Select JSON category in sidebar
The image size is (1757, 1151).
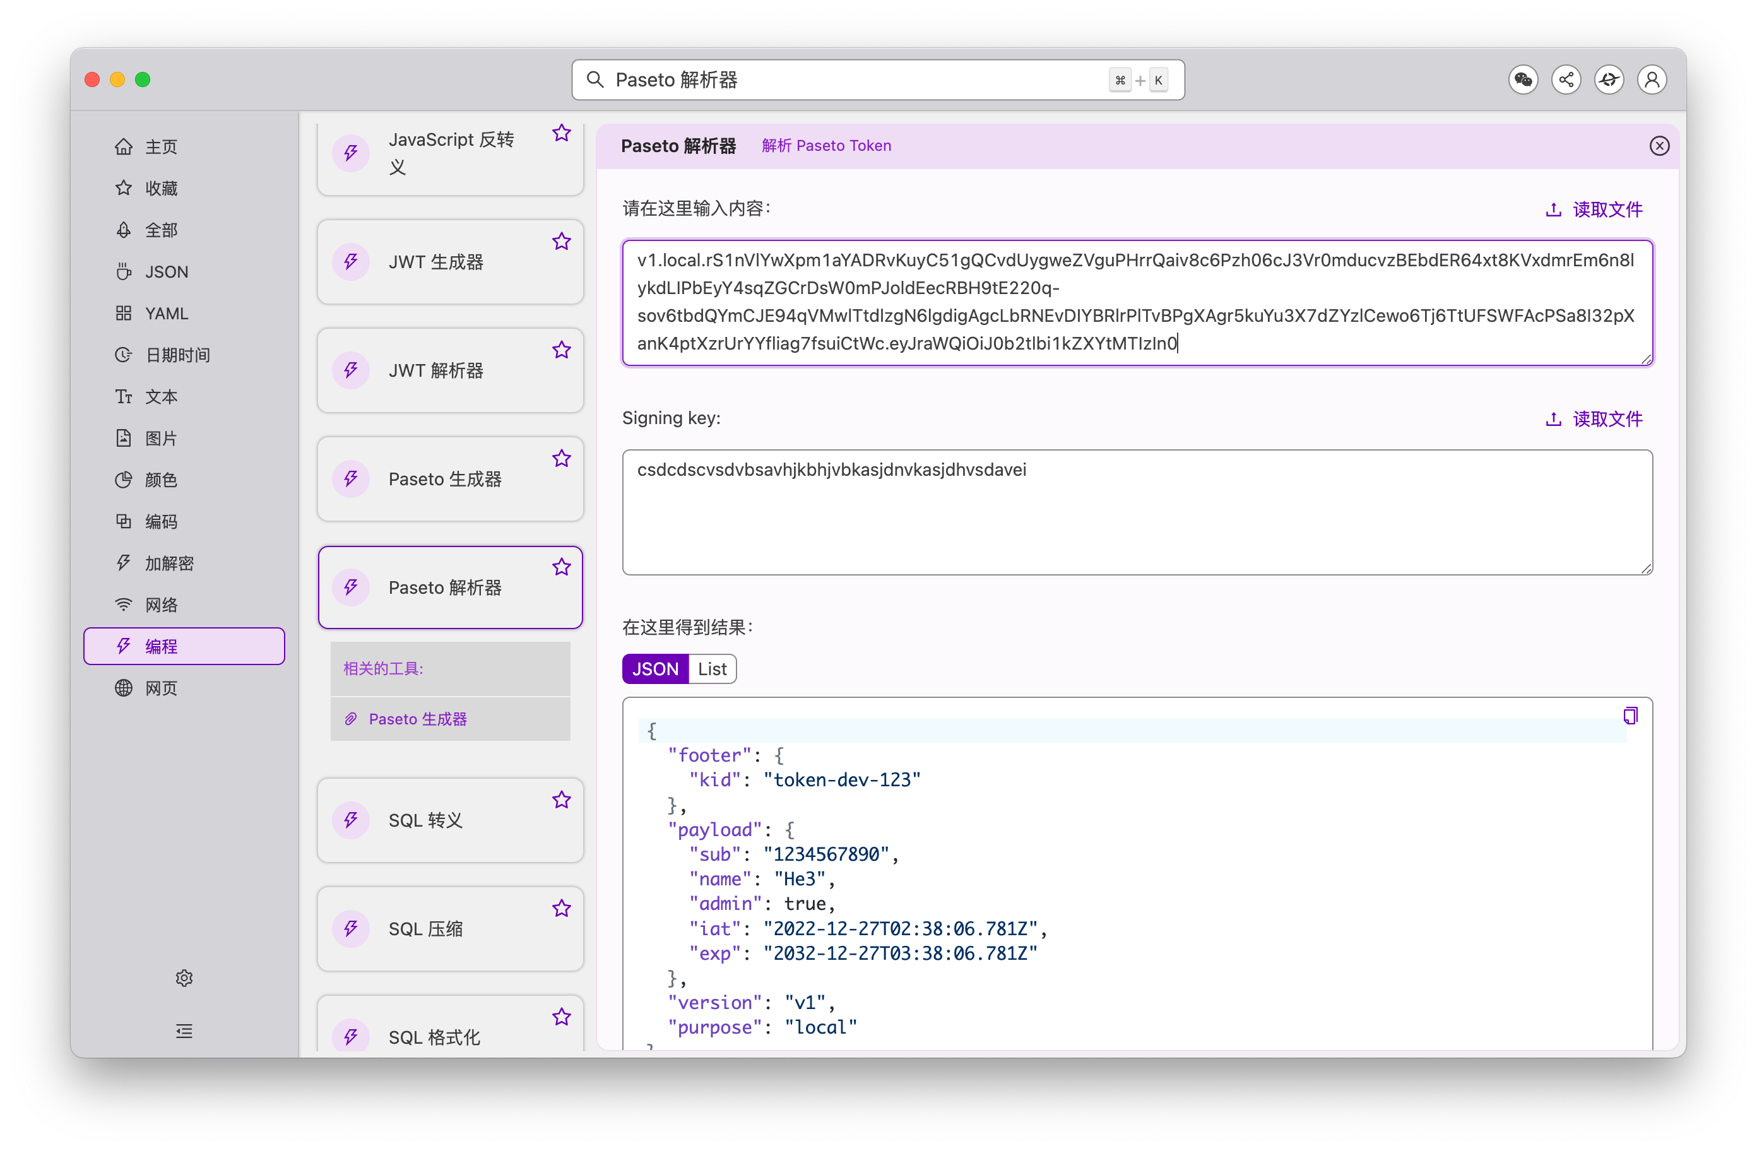tap(184, 272)
